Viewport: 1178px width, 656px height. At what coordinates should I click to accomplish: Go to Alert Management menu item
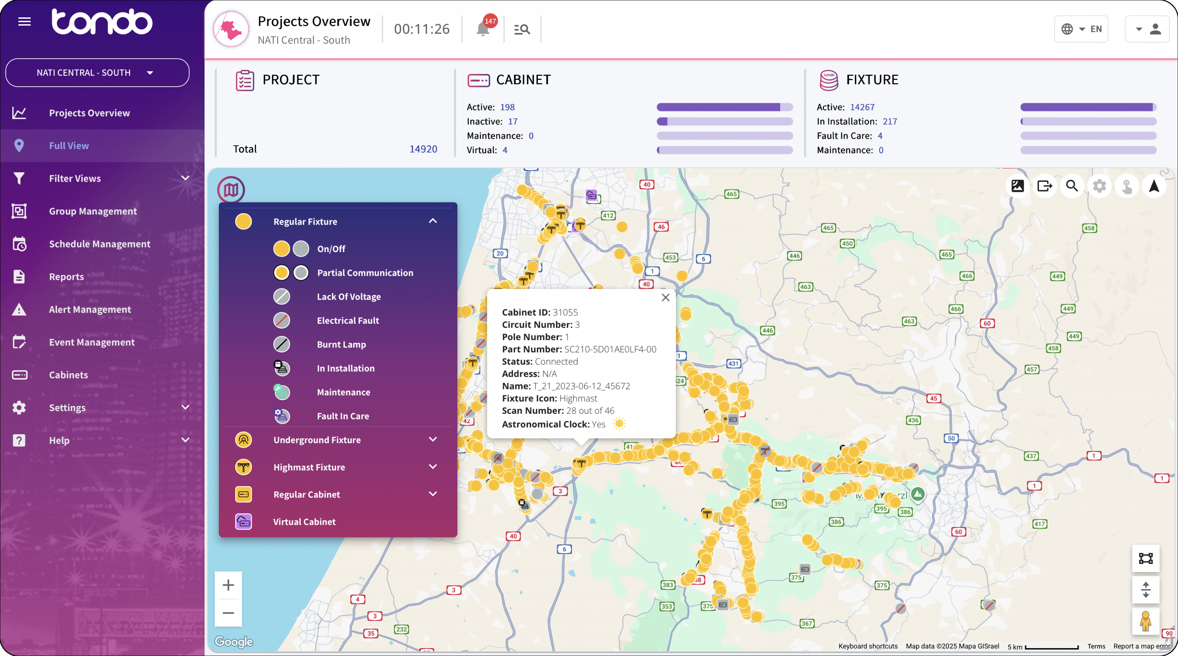(90, 309)
